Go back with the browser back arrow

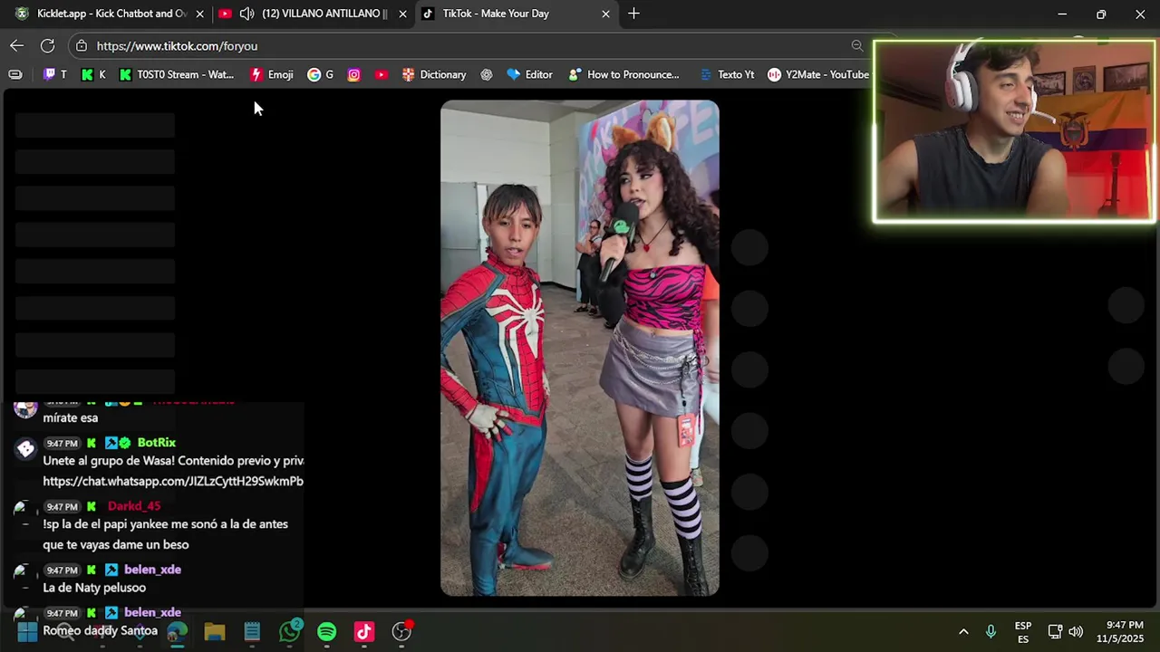[x=17, y=45]
